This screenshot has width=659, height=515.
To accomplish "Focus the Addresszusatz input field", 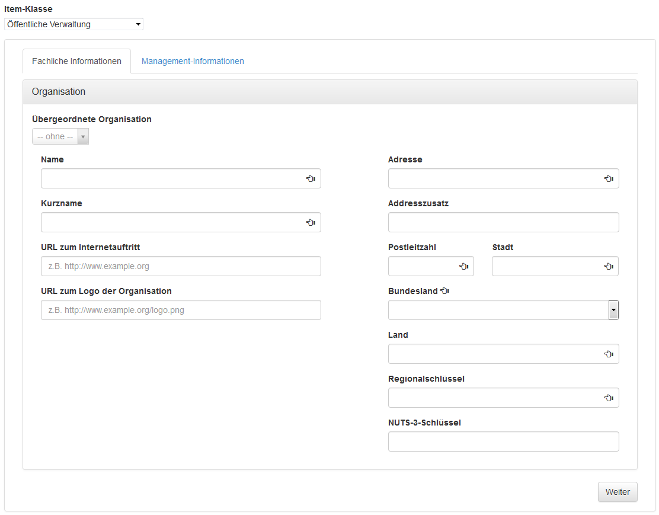I will point(503,222).
